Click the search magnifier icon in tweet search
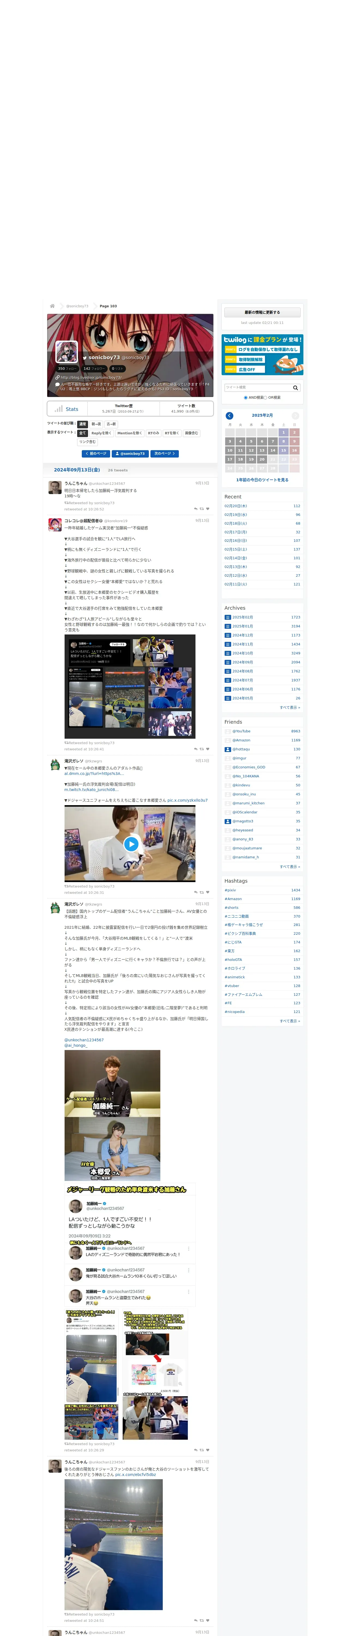 click(x=295, y=387)
